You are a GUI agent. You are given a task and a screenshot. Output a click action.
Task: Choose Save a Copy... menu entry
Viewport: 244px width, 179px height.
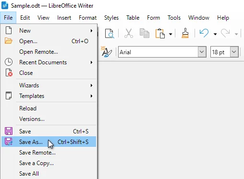pyautogui.click(x=49, y=163)
